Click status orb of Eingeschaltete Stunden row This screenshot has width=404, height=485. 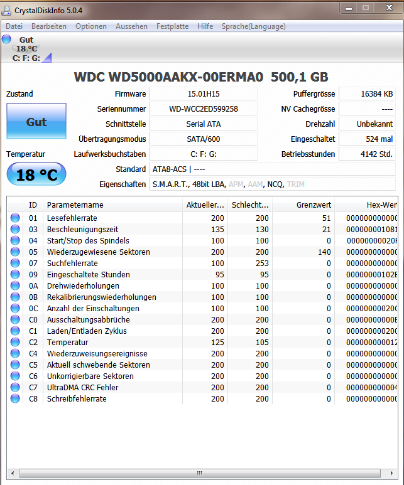(15, 274)
